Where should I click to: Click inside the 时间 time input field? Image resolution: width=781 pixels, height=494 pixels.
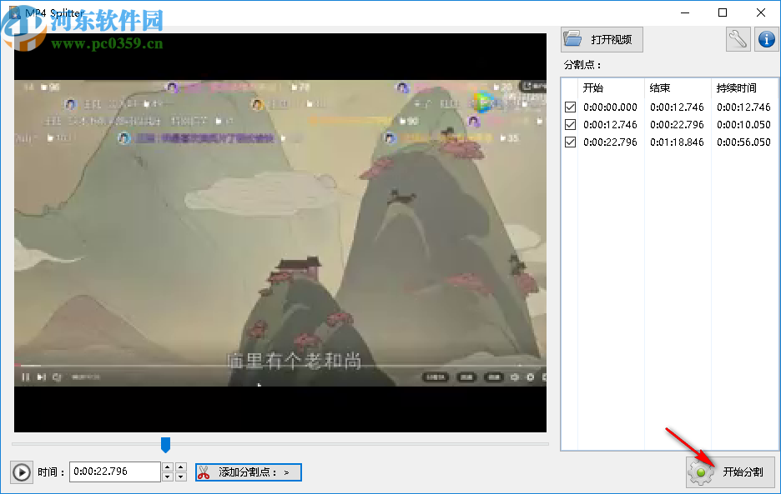(117, 472)
